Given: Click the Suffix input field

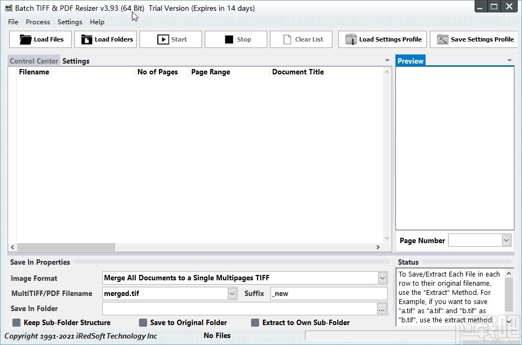Looking at the screenshot, I should (x=329, y=293).
